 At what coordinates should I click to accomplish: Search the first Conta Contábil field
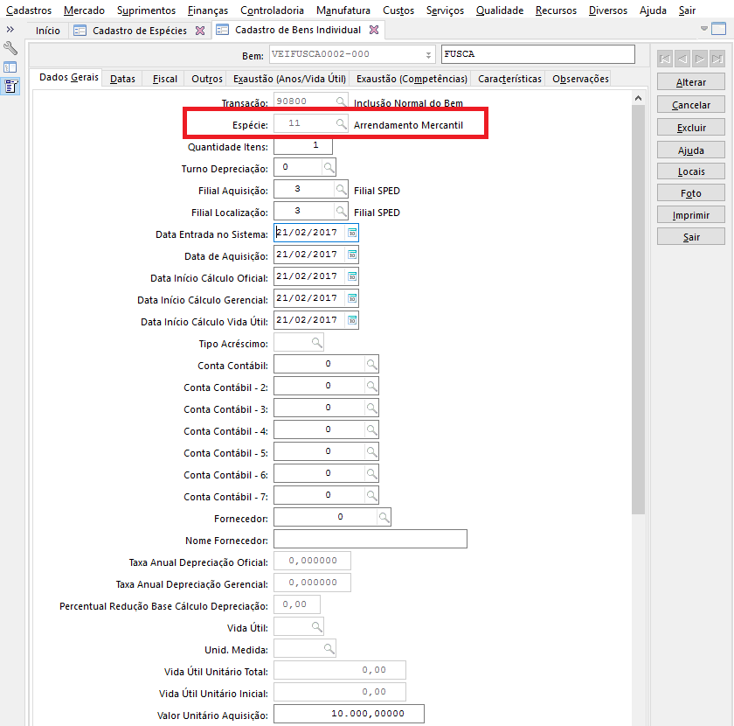pyautogui.click(x=371, y=364)
